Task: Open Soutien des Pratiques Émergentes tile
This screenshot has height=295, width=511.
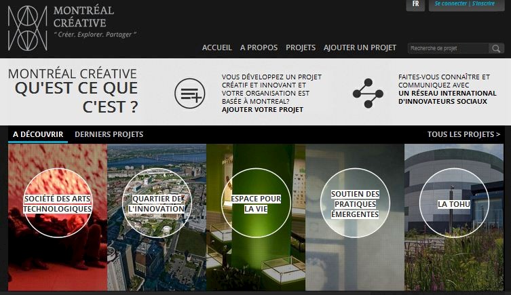Action: coord(355,203)
